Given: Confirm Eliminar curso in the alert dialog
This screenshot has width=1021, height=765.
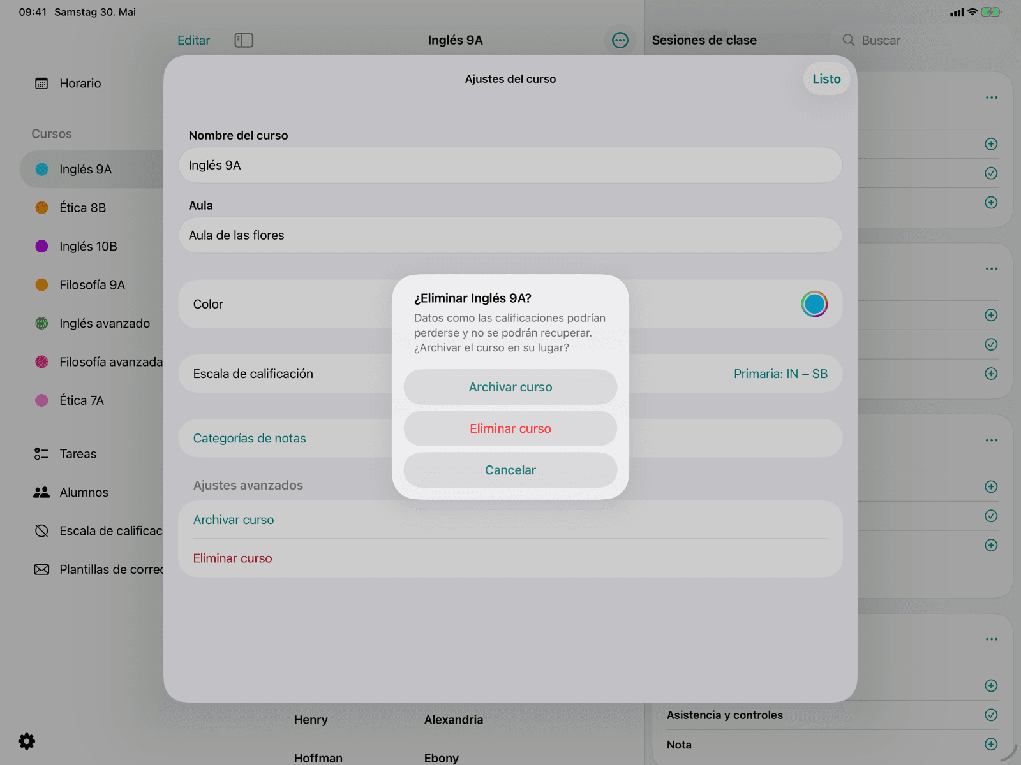Looking at the screenshot, I should click(x=511, y=428).
